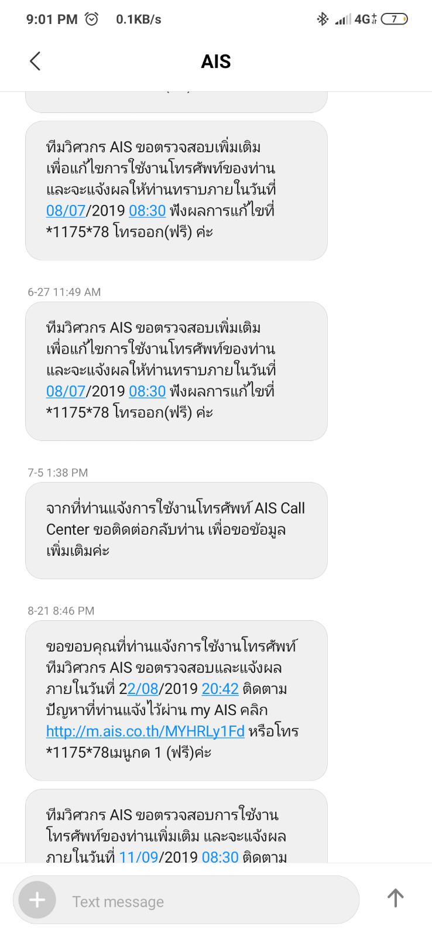
Task: Select the AIS Call Center message bubble
Action: click(x=176, y=529)
